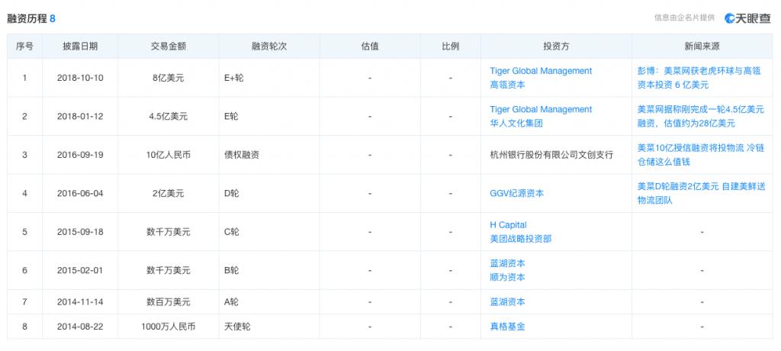
Task: Open news link 美菜10亿授信融资将投物流
Action: coord(701,155)
